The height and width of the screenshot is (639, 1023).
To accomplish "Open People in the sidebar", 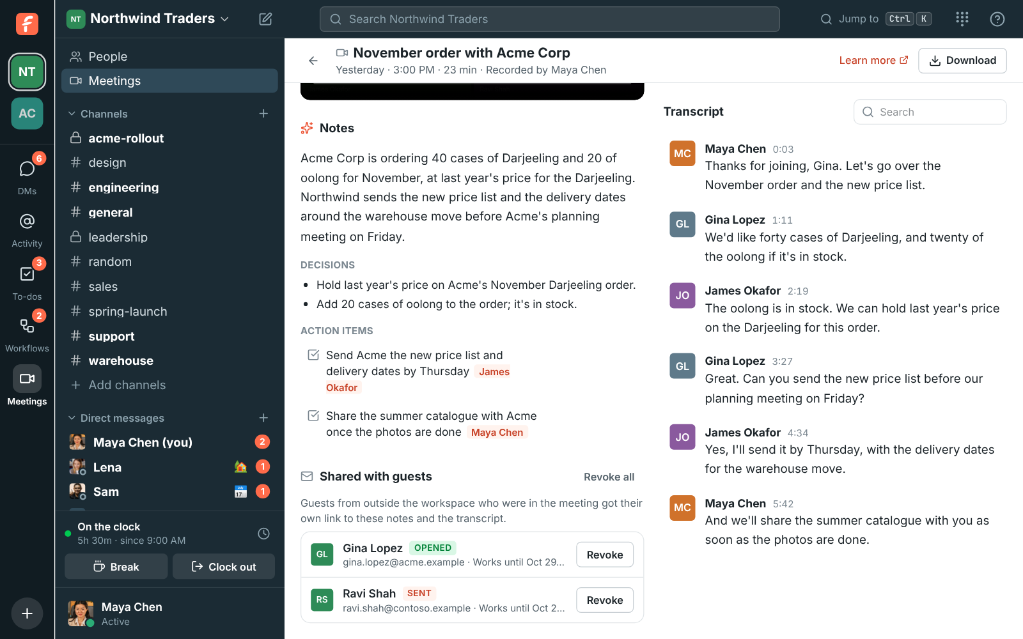I will [169, 56].
